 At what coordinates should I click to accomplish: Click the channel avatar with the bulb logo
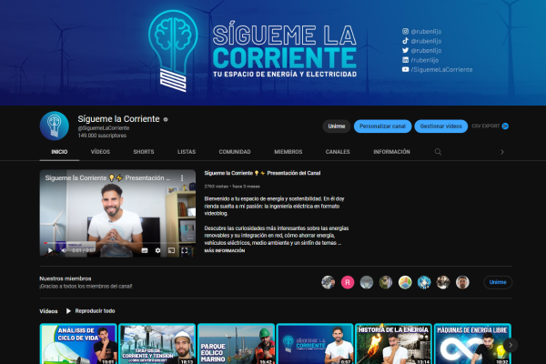point(55,126)
